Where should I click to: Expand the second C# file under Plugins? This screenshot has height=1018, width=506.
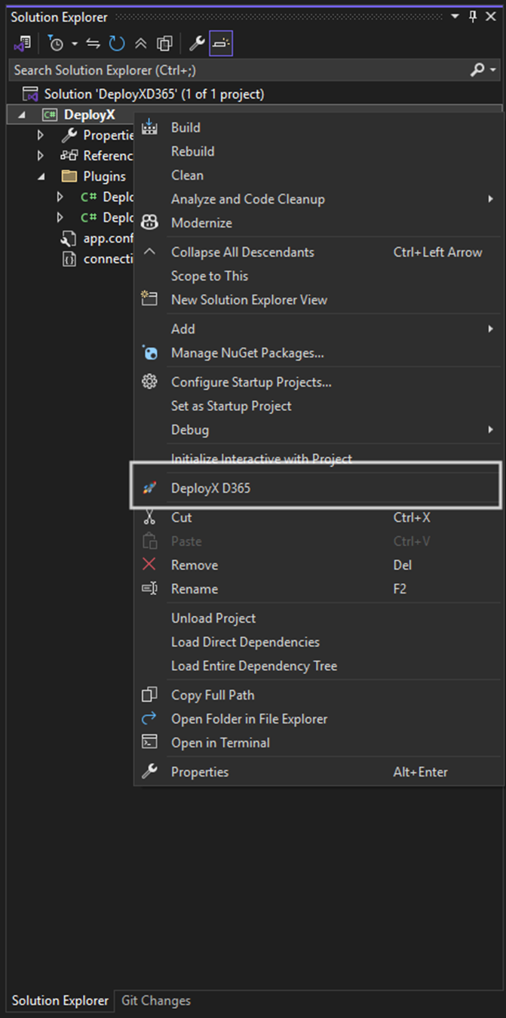(x=60, y=217)
